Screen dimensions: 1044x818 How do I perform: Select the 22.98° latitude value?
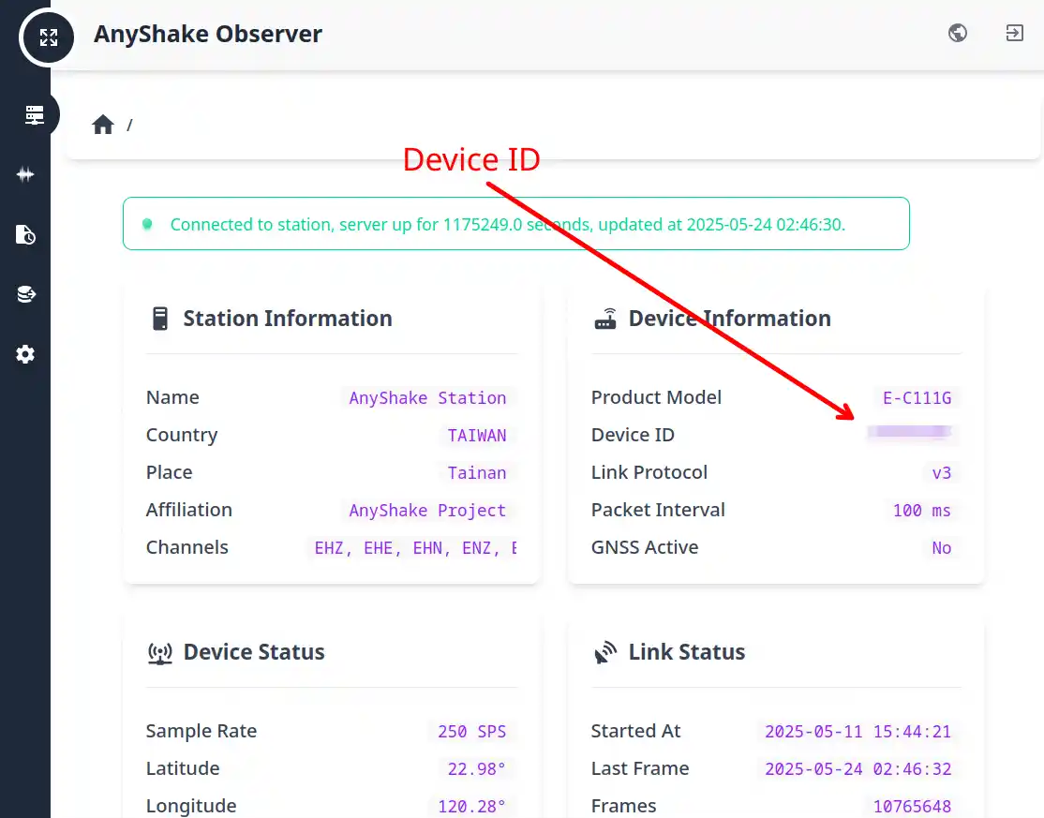click(x=477, y=768)
